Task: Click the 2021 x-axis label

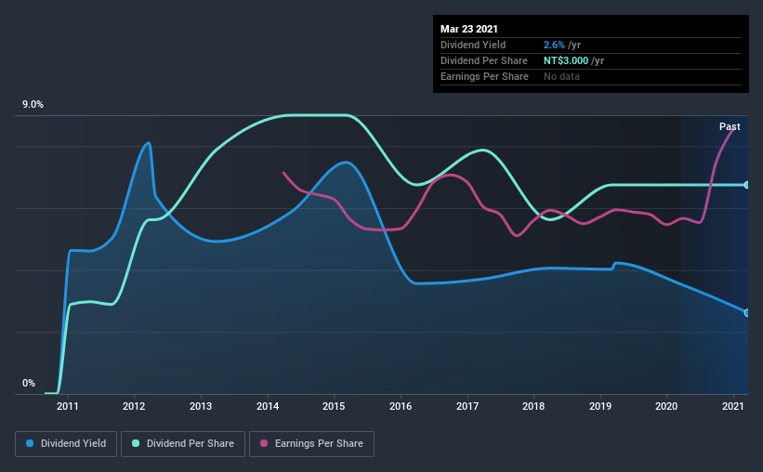Action: (x=733, y=406)
